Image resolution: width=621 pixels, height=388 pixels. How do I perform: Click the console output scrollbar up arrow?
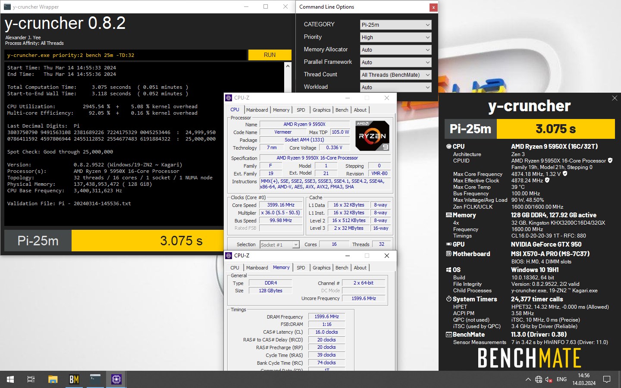[x=288, y=66]
